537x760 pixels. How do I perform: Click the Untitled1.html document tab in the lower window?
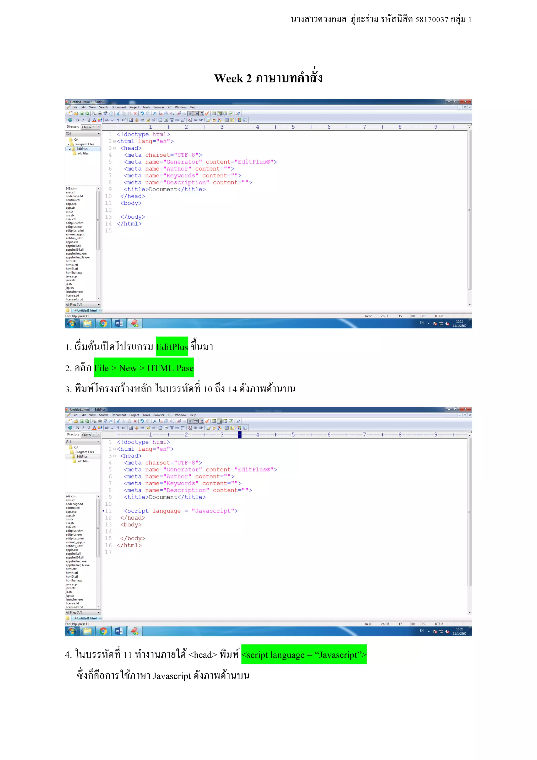87,618
